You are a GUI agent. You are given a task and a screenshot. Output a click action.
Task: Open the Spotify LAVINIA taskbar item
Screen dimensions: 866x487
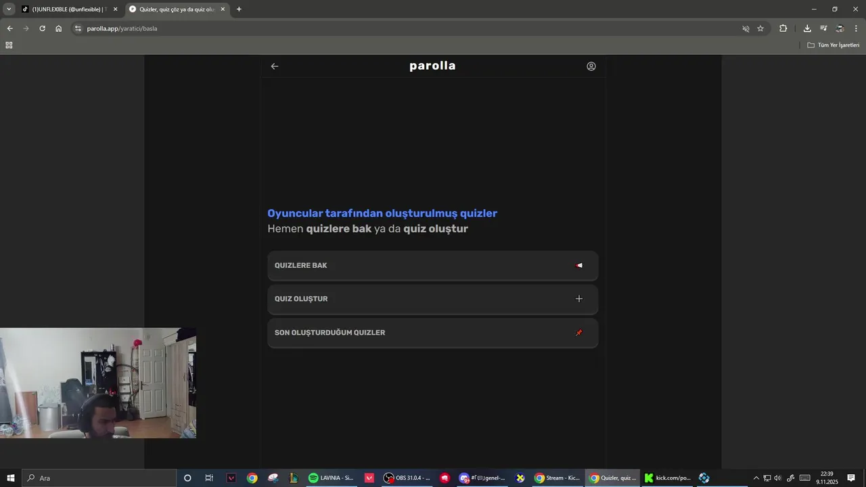332,478
